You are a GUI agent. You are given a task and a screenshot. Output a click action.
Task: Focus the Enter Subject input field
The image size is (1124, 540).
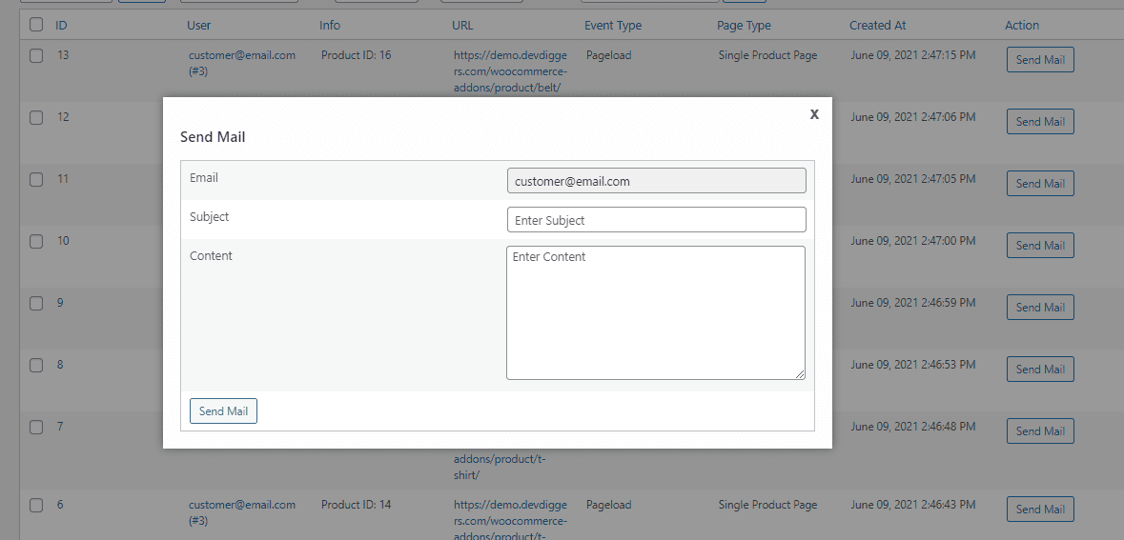pos(656,220)
